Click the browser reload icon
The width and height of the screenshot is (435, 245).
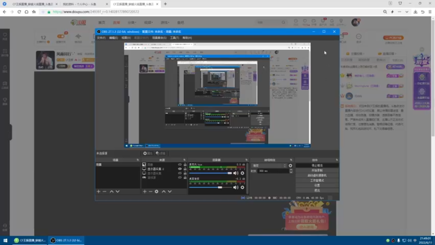pos(19,11)
